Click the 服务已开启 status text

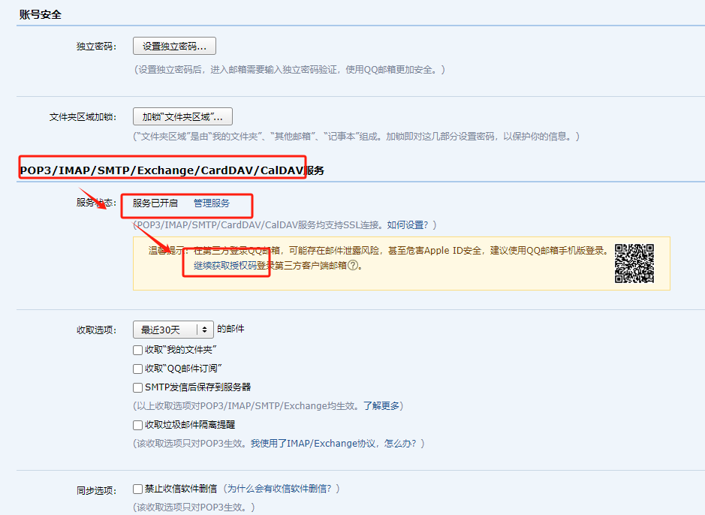coord(155,203)
